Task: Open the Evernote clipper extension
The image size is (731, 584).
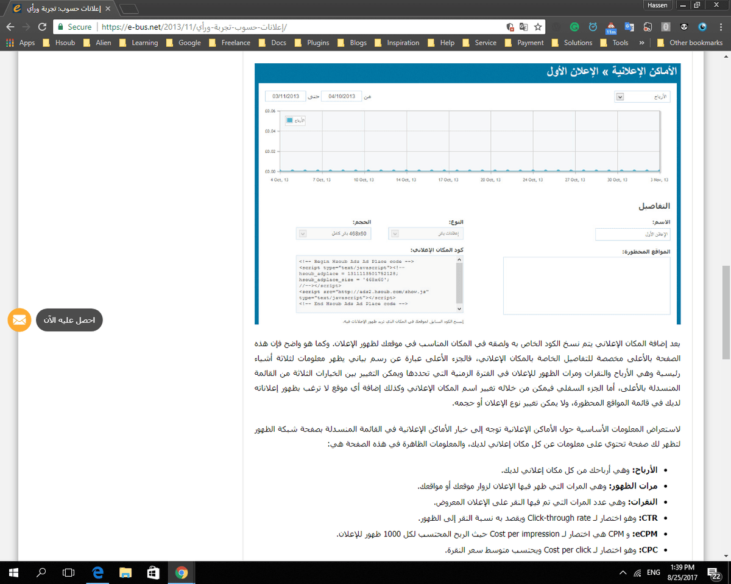Action: point(648,27)
